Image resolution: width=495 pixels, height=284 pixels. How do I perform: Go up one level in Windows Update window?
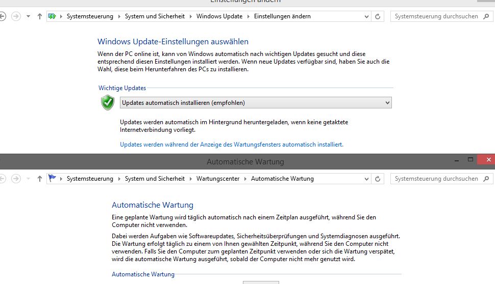click(39, 16)
